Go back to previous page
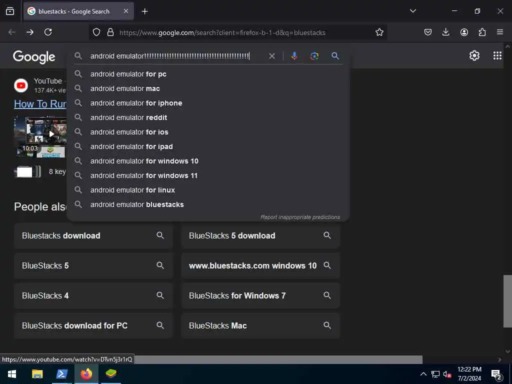The width and height of the screenshot is (512, 384). click(x=12, y=32)
